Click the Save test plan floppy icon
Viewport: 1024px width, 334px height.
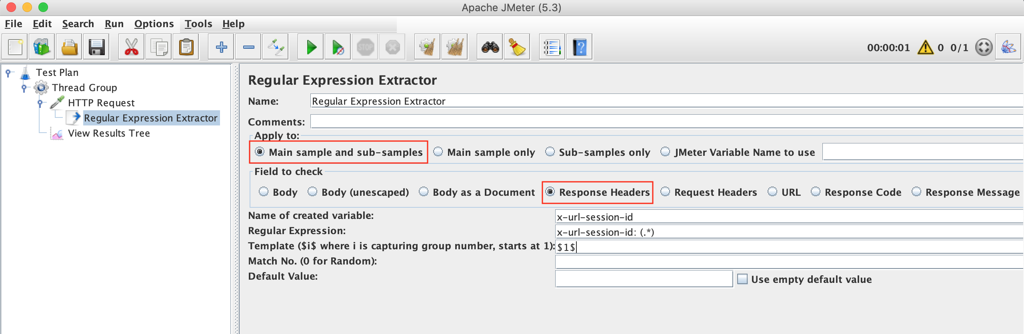[96, 48]
